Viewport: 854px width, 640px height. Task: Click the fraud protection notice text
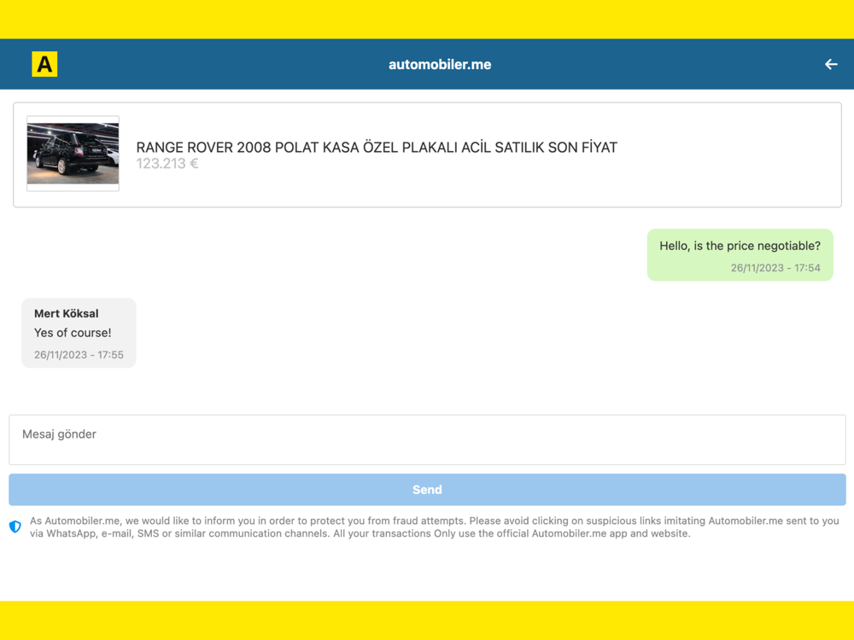434,527
